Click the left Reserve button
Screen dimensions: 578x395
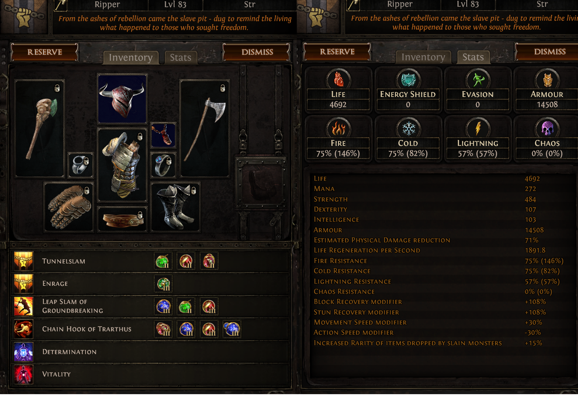(45, 52)
